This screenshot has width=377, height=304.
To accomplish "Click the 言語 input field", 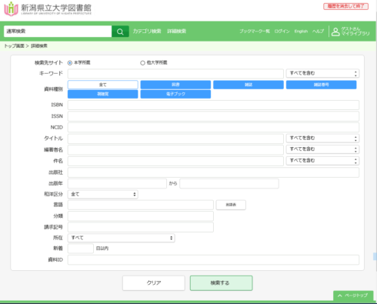I will click(x=141, y=205).
